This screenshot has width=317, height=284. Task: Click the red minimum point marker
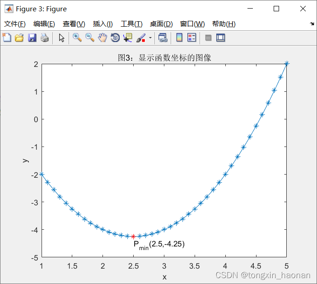tap(133, 237)
